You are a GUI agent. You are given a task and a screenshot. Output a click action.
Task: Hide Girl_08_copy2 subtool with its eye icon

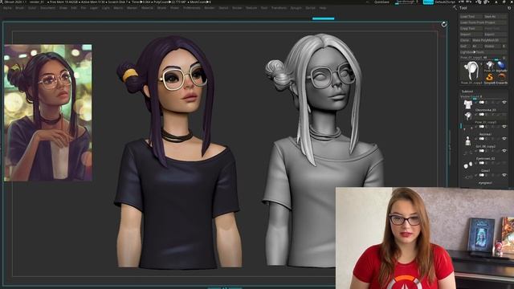pos(504,139)
